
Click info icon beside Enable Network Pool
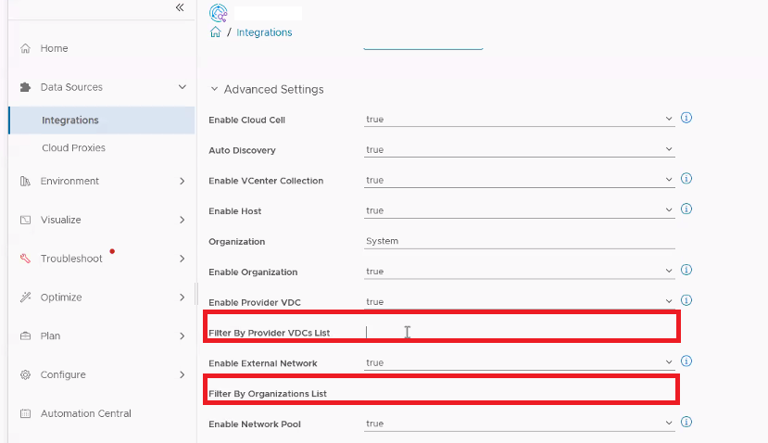point(686,423)
